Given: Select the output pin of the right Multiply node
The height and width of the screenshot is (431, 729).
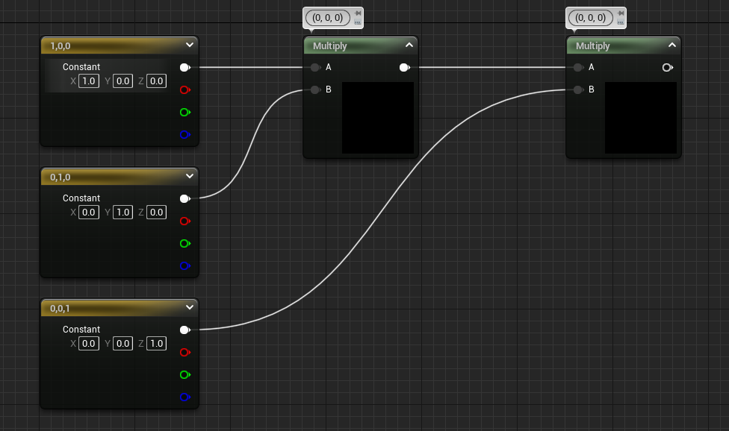Looking at the screenshot, I should tap(667, 67).
